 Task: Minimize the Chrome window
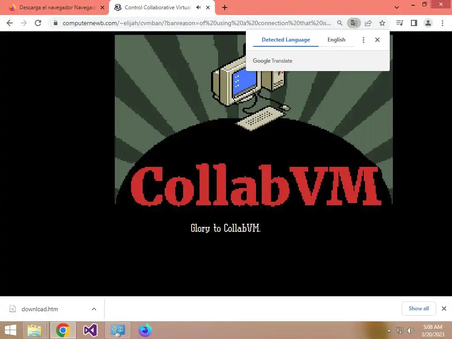(x=413, y=4)
